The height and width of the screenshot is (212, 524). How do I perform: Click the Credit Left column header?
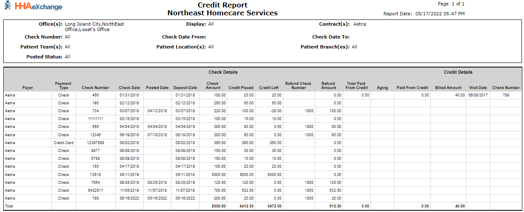coord(269,88)
